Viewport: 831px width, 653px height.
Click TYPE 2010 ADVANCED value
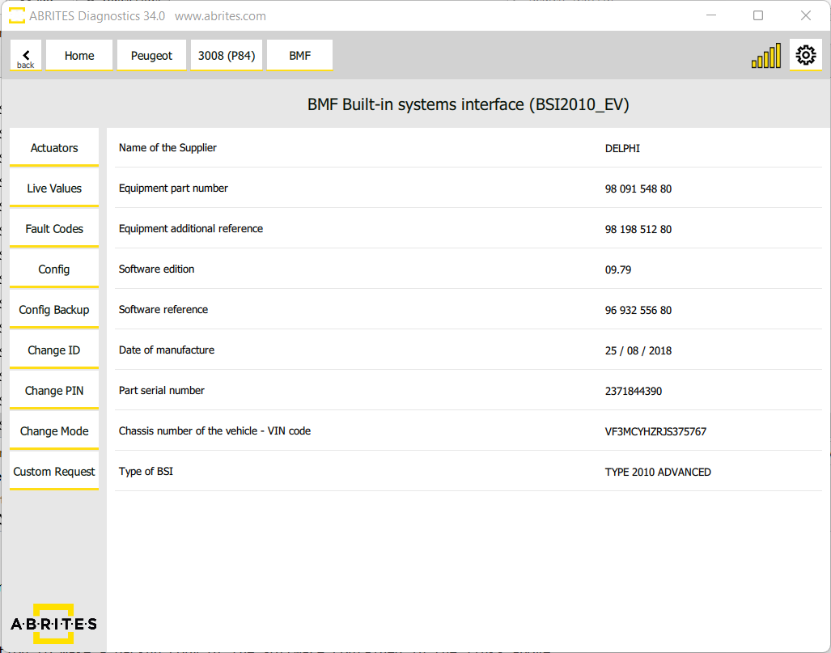click(658, 472)
